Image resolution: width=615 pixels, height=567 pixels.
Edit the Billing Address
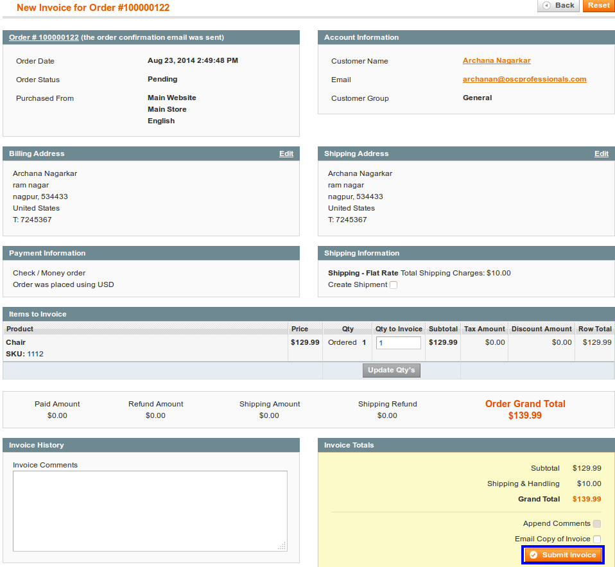point(286,154)
